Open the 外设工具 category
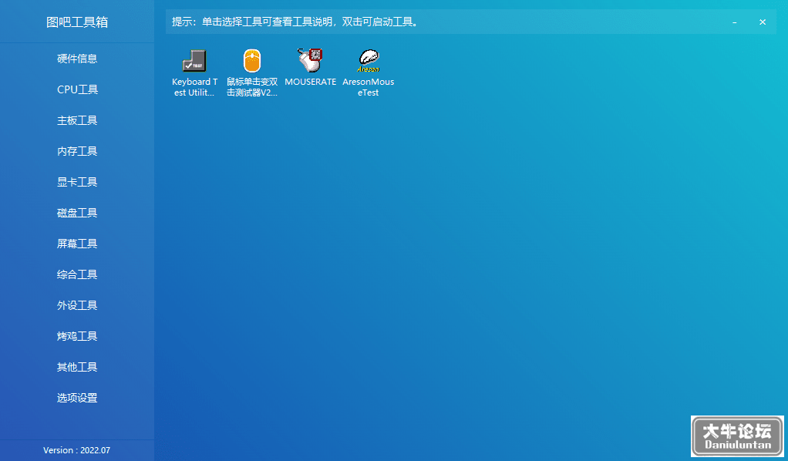 [77, 305]
